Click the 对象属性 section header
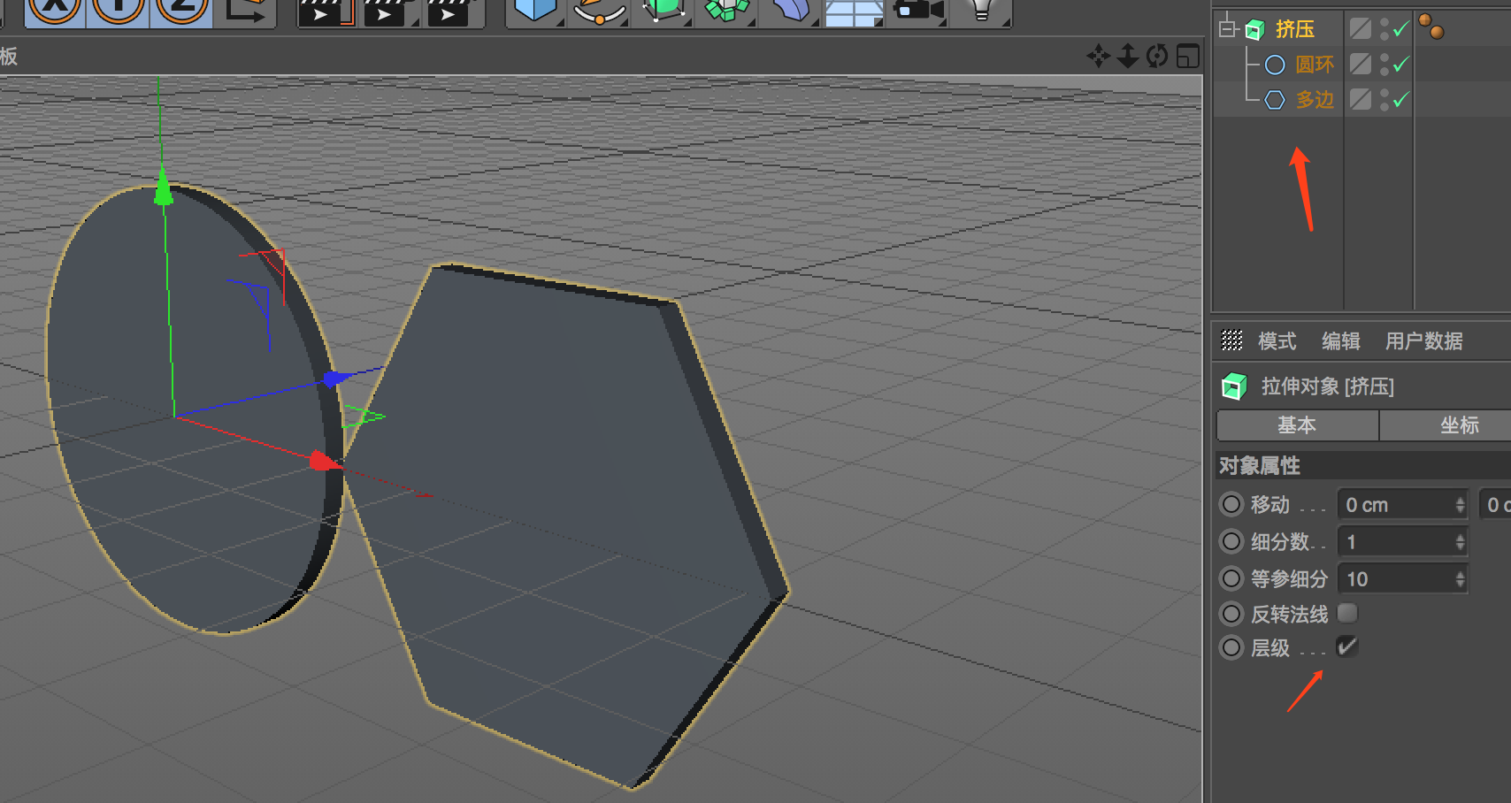Image resolution: width=1511 pixels, height=803 pixels. [1362, 465]
